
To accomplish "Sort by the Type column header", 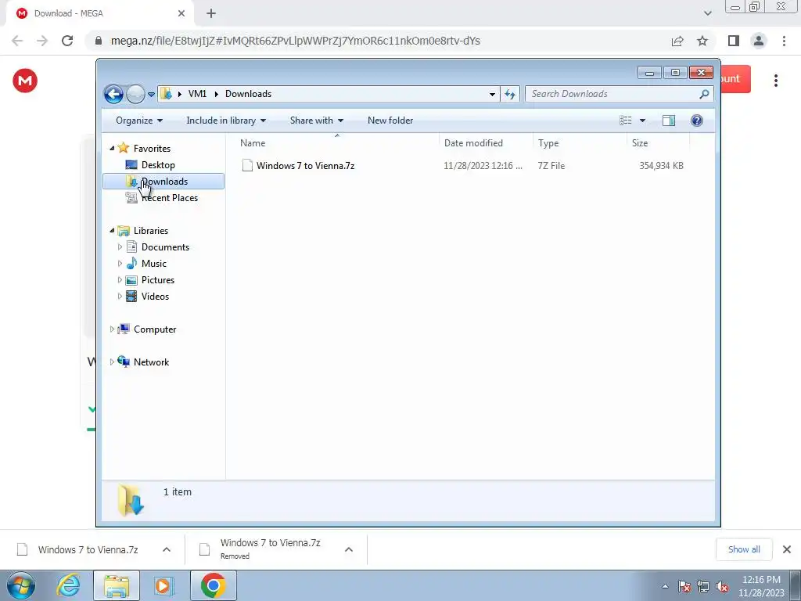I will click(x=580, y=143).
